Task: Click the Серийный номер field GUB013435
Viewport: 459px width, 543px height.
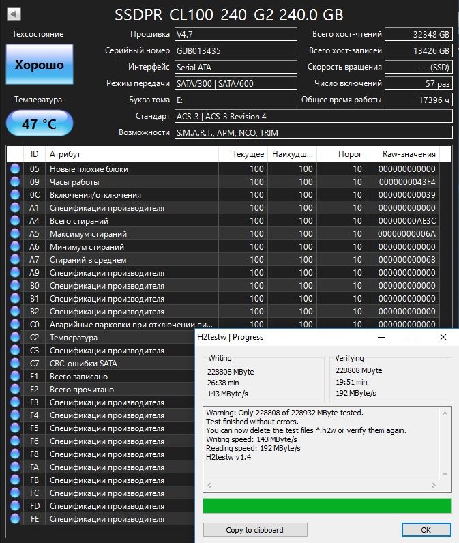Action: pyautogui.click(x=236, y=50)
